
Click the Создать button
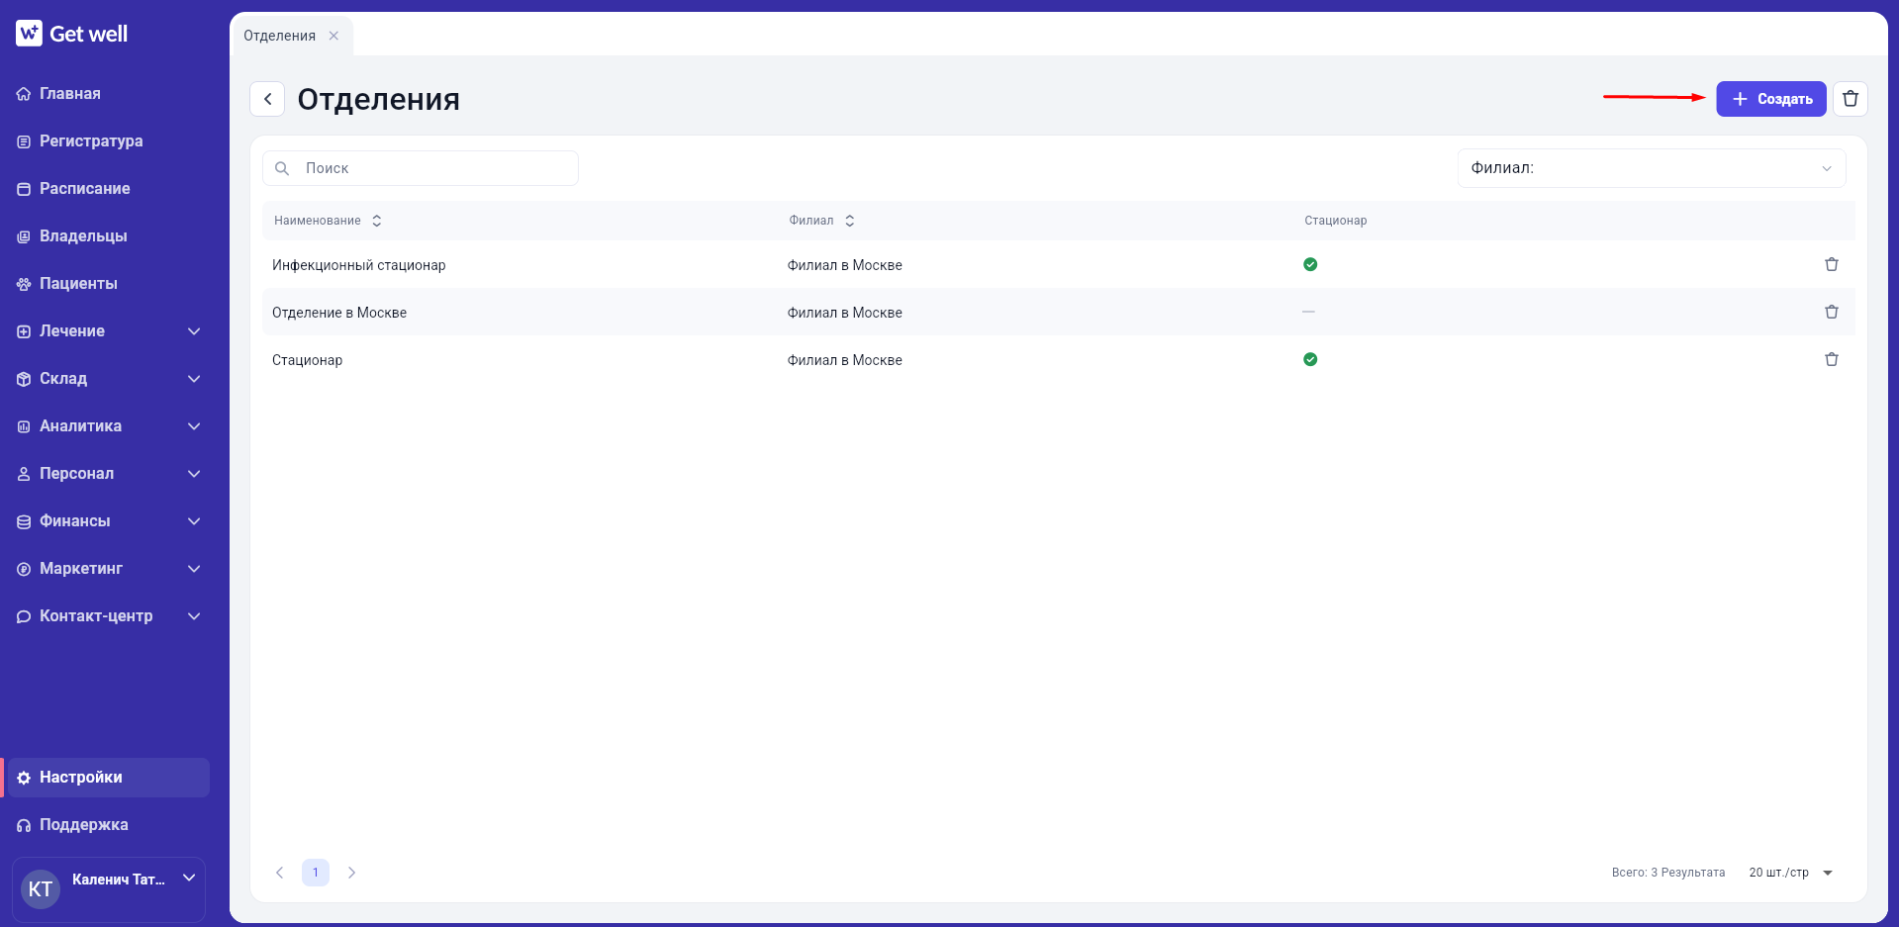1770,99
